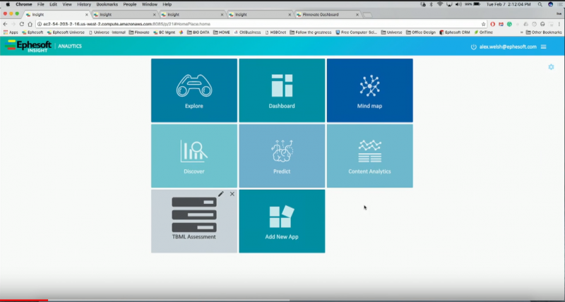Open the Explore binoculars tile
Screen dimensions: 565x302
click(194, 90)
